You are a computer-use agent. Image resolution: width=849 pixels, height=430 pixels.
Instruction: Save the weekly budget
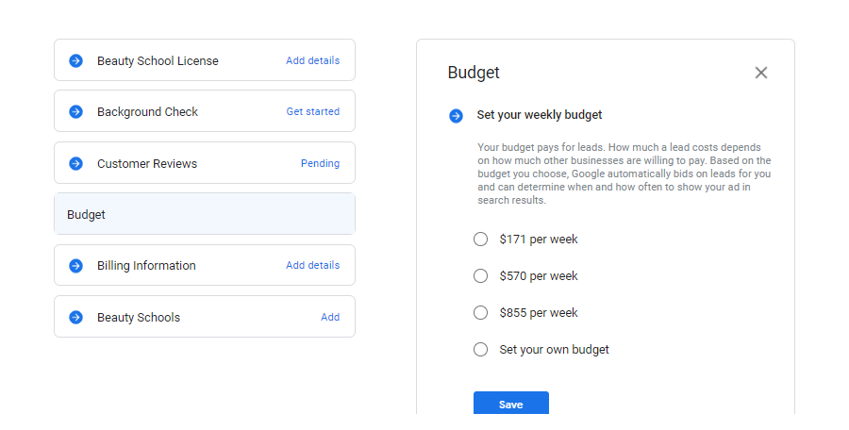(x=510, y=404)
